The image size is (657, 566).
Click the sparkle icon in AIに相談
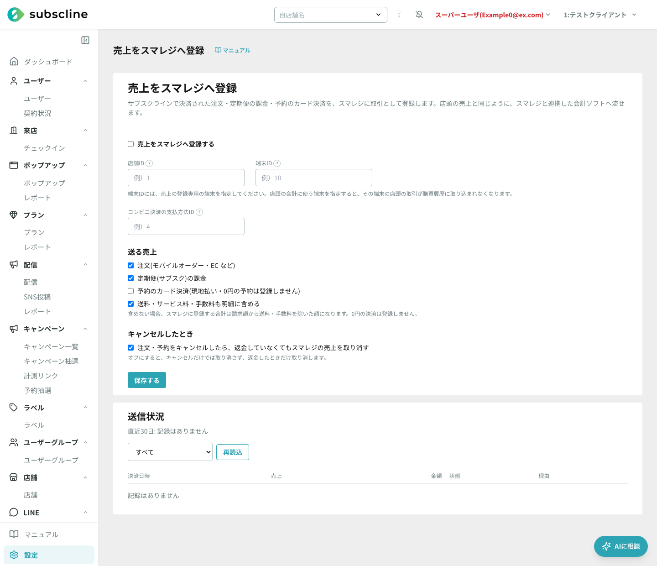point(606,546)
